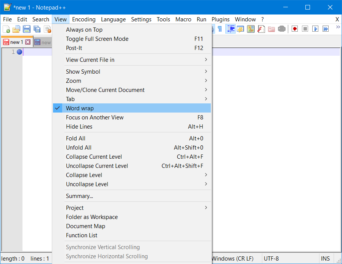The image size is (342, 264).
Task: Select Fold All in the View menu
Action: [x=75, y=138]
